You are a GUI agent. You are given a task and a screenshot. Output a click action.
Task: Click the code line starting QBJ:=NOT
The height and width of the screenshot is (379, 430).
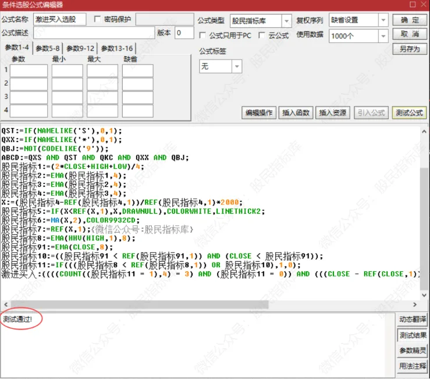(x=55, y=148)
